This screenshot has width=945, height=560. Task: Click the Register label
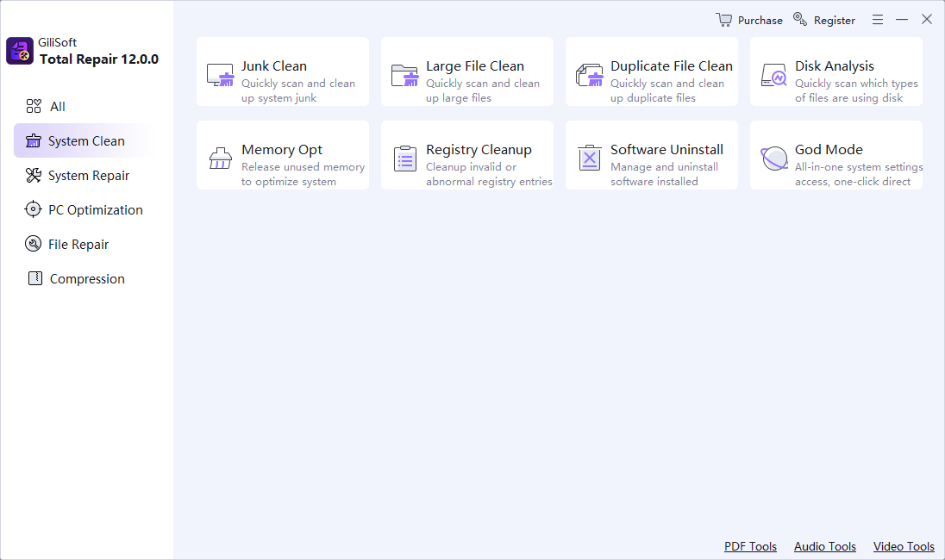click(x=835, y=21)
